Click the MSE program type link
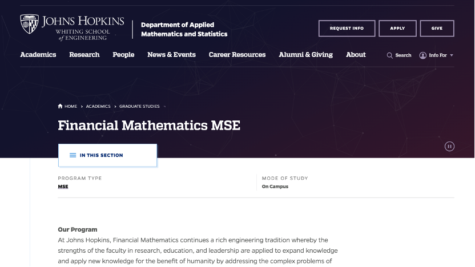 [x=63, y=187]
